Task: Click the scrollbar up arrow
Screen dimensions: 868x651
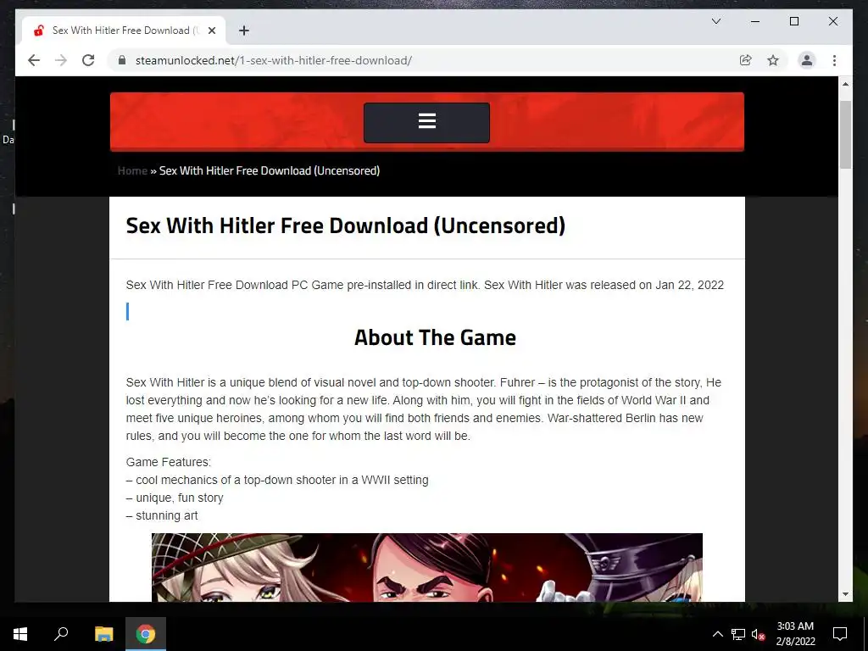Action: (x=845, y=84)
